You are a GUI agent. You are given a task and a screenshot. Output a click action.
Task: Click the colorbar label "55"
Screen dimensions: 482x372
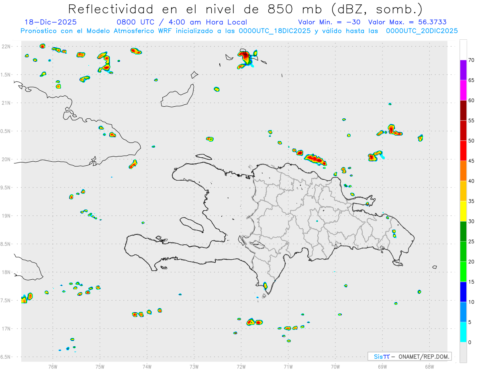471,120
